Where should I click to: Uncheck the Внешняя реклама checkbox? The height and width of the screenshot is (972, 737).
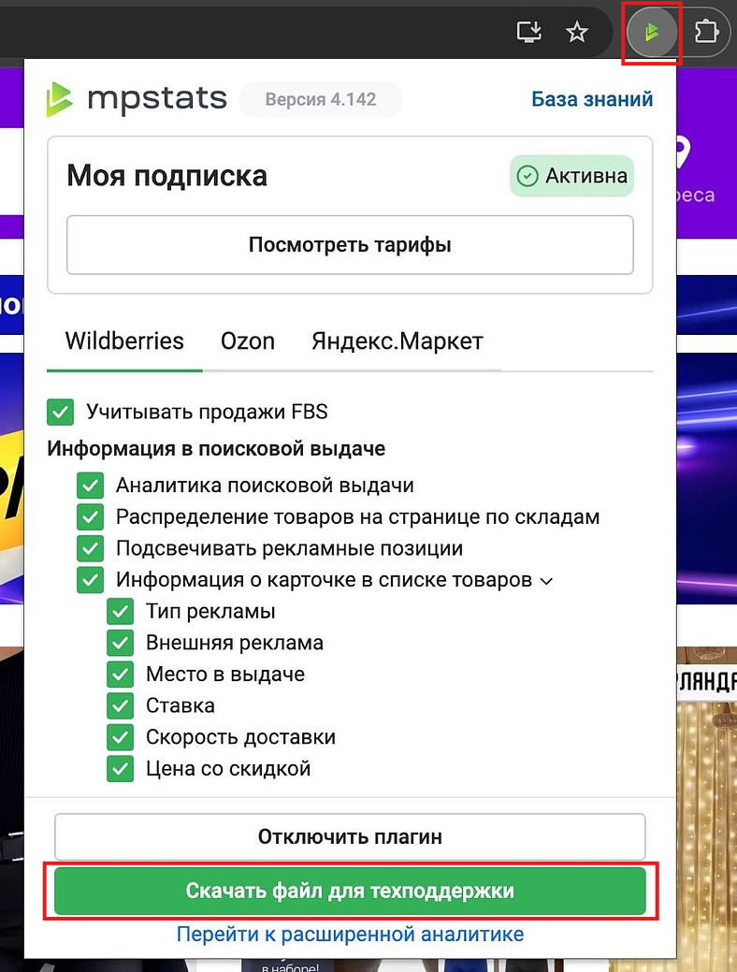coord(121,644)
